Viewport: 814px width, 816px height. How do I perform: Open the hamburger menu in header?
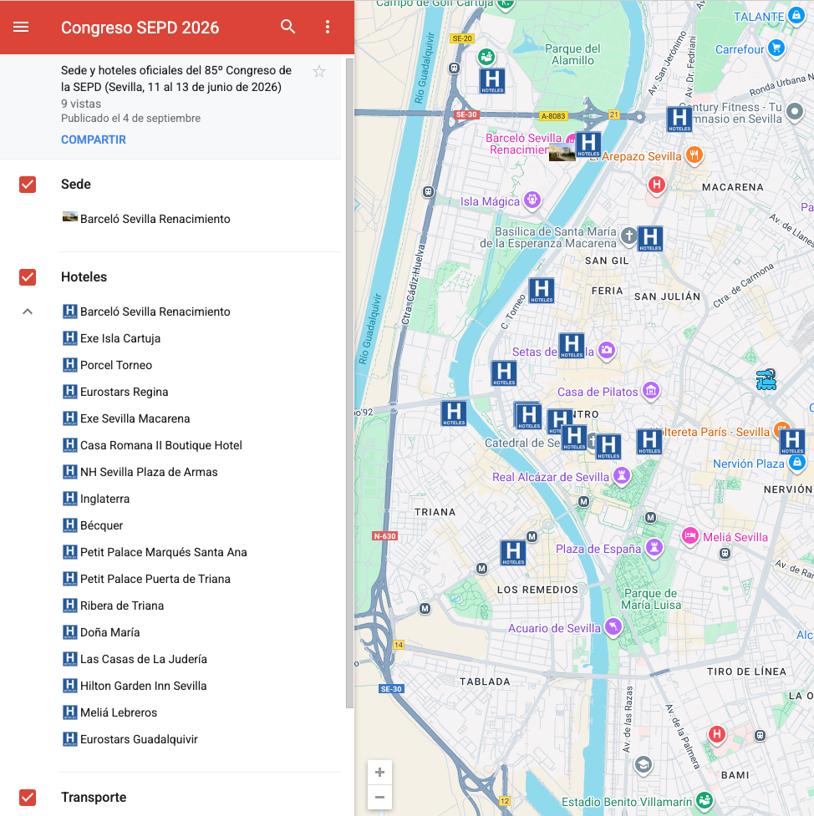[21, 27]
